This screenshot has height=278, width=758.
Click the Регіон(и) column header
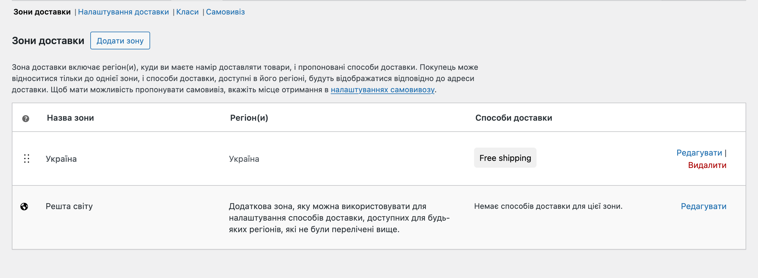pos(249,118)
